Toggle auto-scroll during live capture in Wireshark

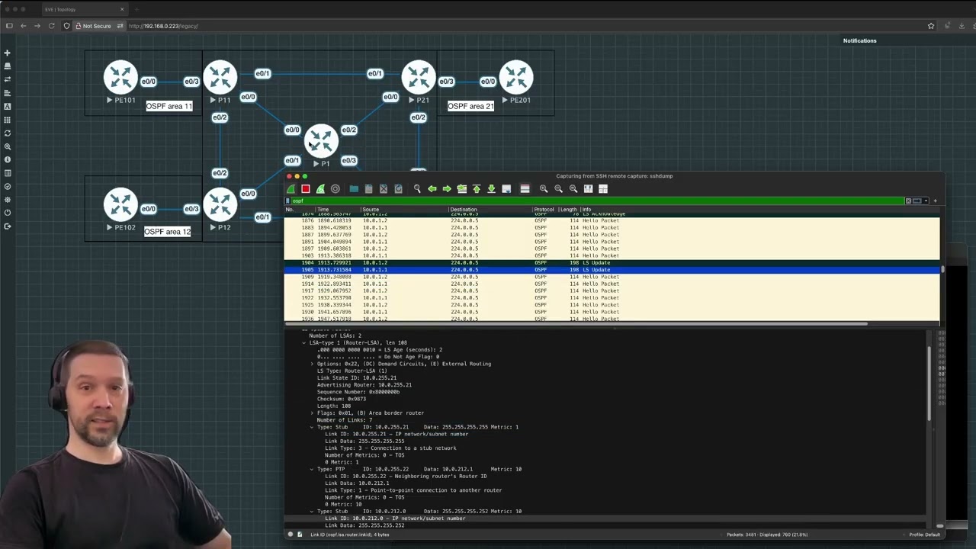[506, 189]
